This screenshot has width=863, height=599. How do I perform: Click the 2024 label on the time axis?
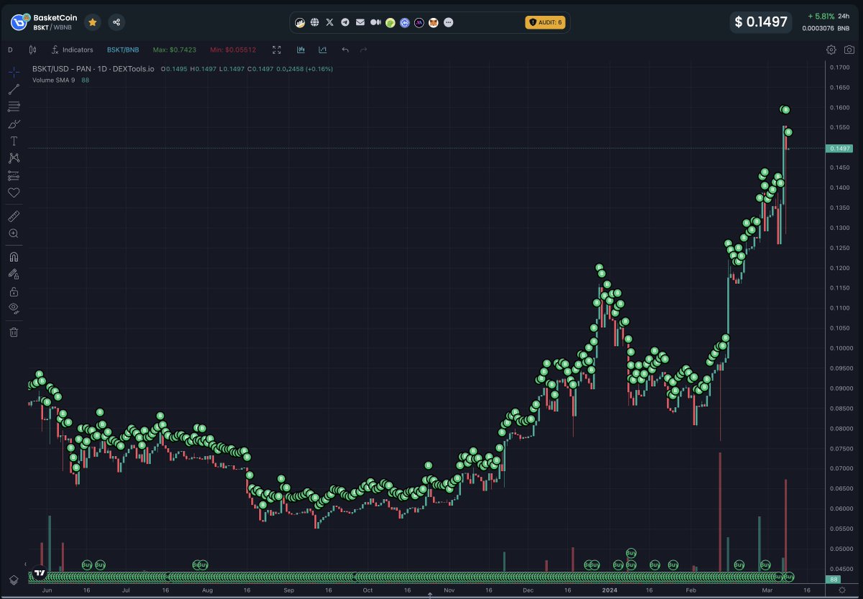click(x=609, y=590)
